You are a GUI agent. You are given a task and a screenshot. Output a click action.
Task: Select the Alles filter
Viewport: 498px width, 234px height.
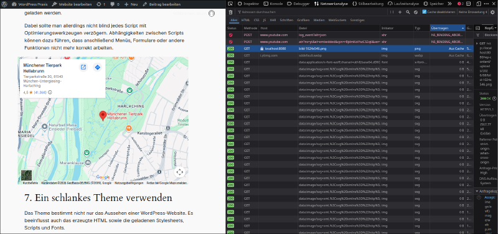pyautogui.click(x=234, y=20)
